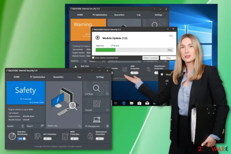This screenshot has height=154, width=231.
Task: Click the Full Scan magnifying glass icon
Action: coord(97,88)
